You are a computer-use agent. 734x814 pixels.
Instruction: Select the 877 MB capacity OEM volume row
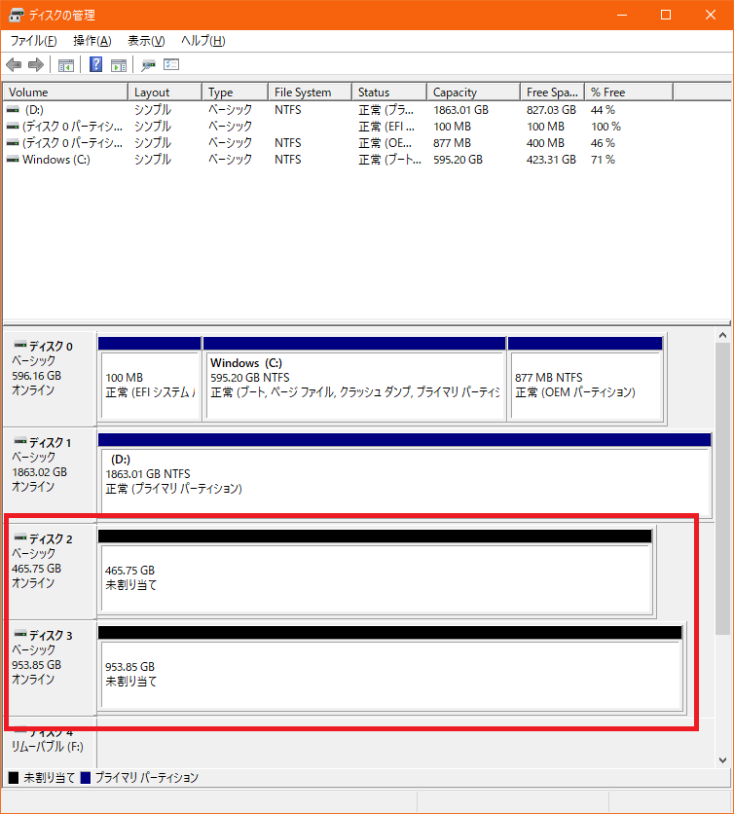(338, 143)
